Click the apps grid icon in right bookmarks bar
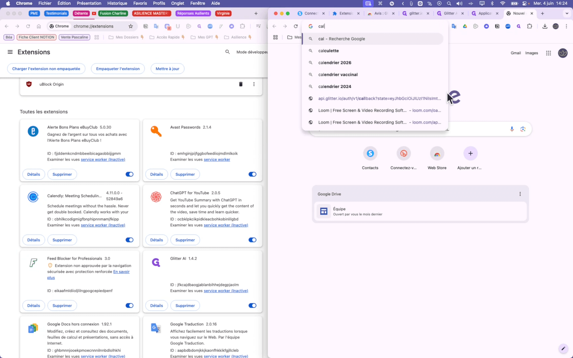Viewport: 573px width, 358px height. click(275, 37)
